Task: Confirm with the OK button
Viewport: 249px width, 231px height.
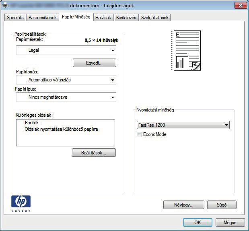Action: (198, 223)
